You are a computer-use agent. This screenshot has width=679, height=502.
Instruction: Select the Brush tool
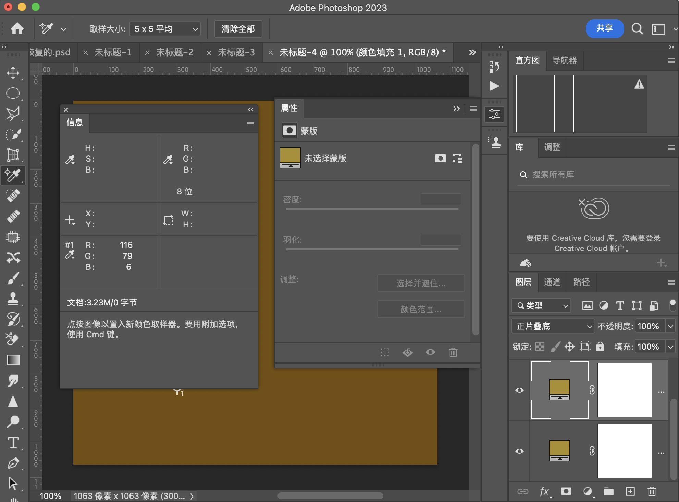point(13,278)
